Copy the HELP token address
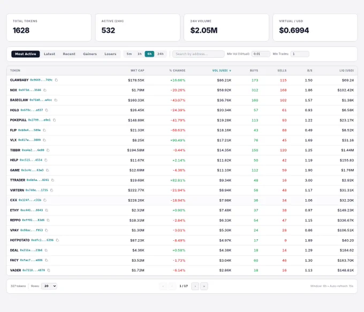Image resolution: width=364 pixels, height=312 pixels. tap(46, 160)
